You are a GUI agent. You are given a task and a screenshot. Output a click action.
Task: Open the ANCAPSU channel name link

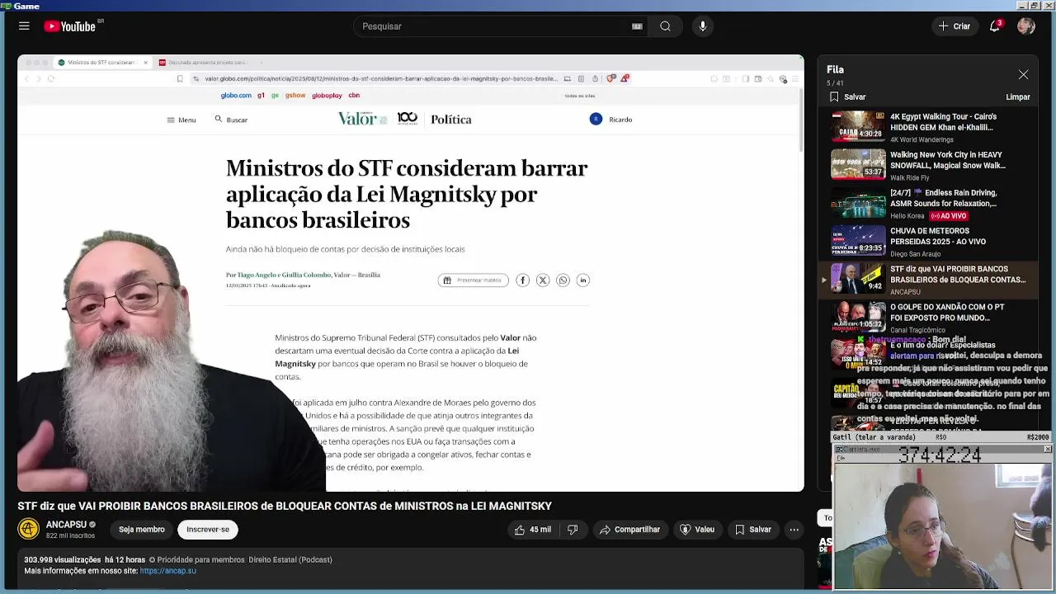[66, 525]
